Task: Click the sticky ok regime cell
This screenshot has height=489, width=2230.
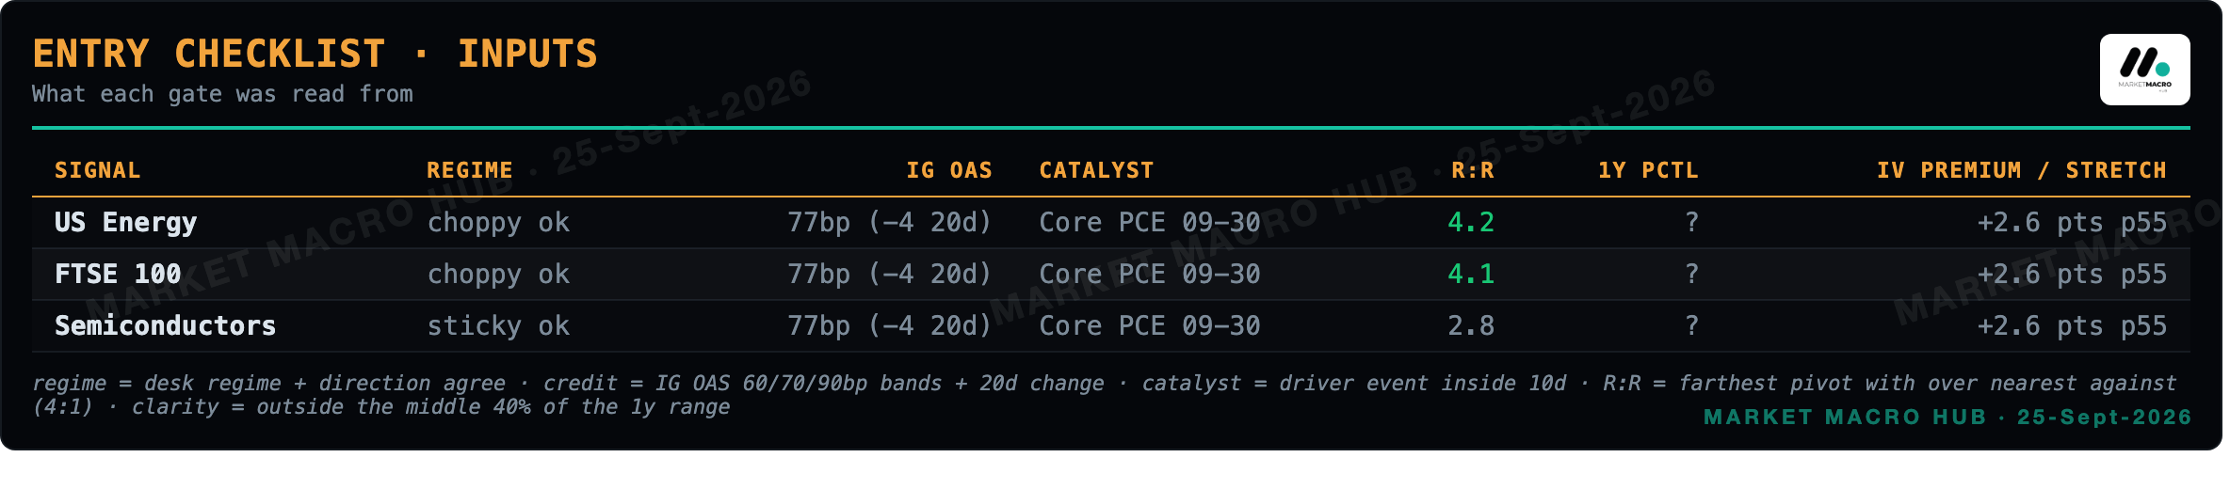Action: [x=498, y=326]
